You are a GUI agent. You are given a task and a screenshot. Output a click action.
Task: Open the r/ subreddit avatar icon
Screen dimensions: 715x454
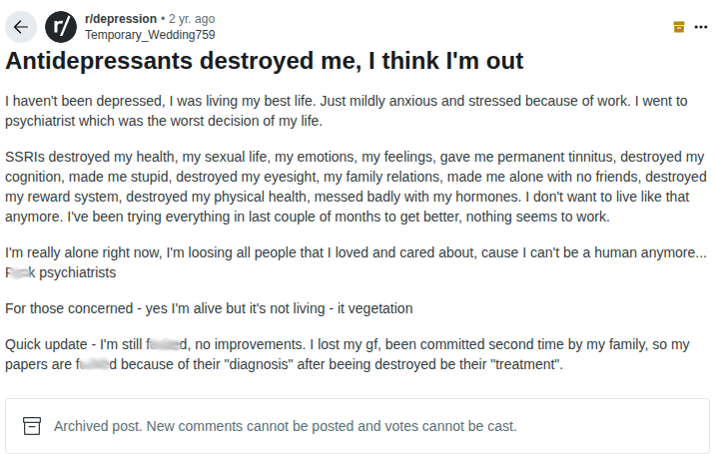[x=61, y=27]
